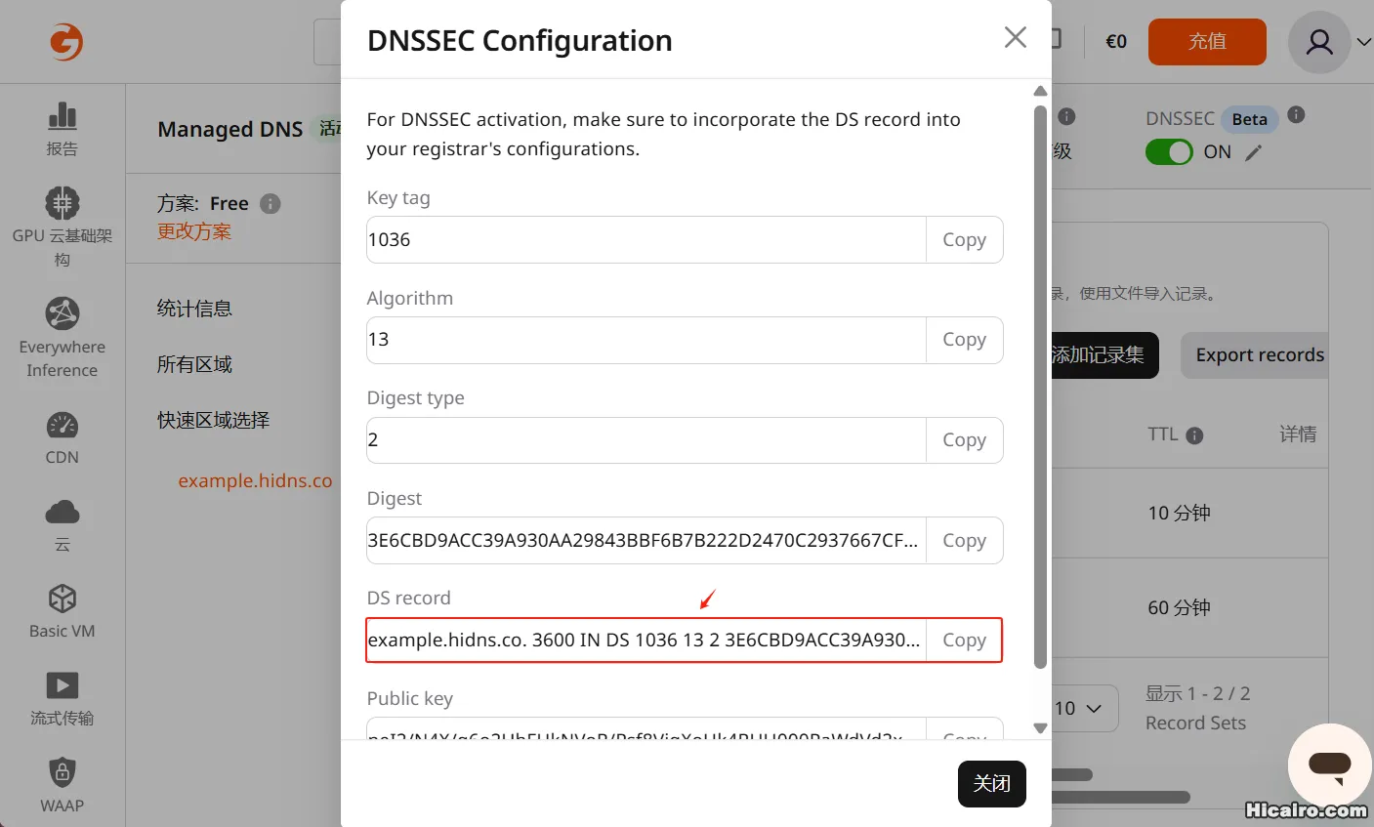
Task: Expand the user account menu chevron
Action: (1363, 42)
